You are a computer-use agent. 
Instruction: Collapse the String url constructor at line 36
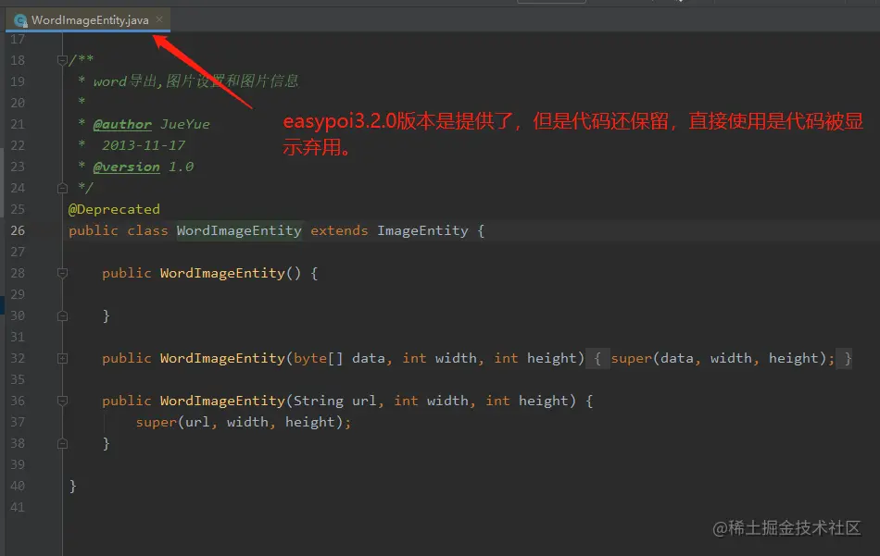pos(62,401)
